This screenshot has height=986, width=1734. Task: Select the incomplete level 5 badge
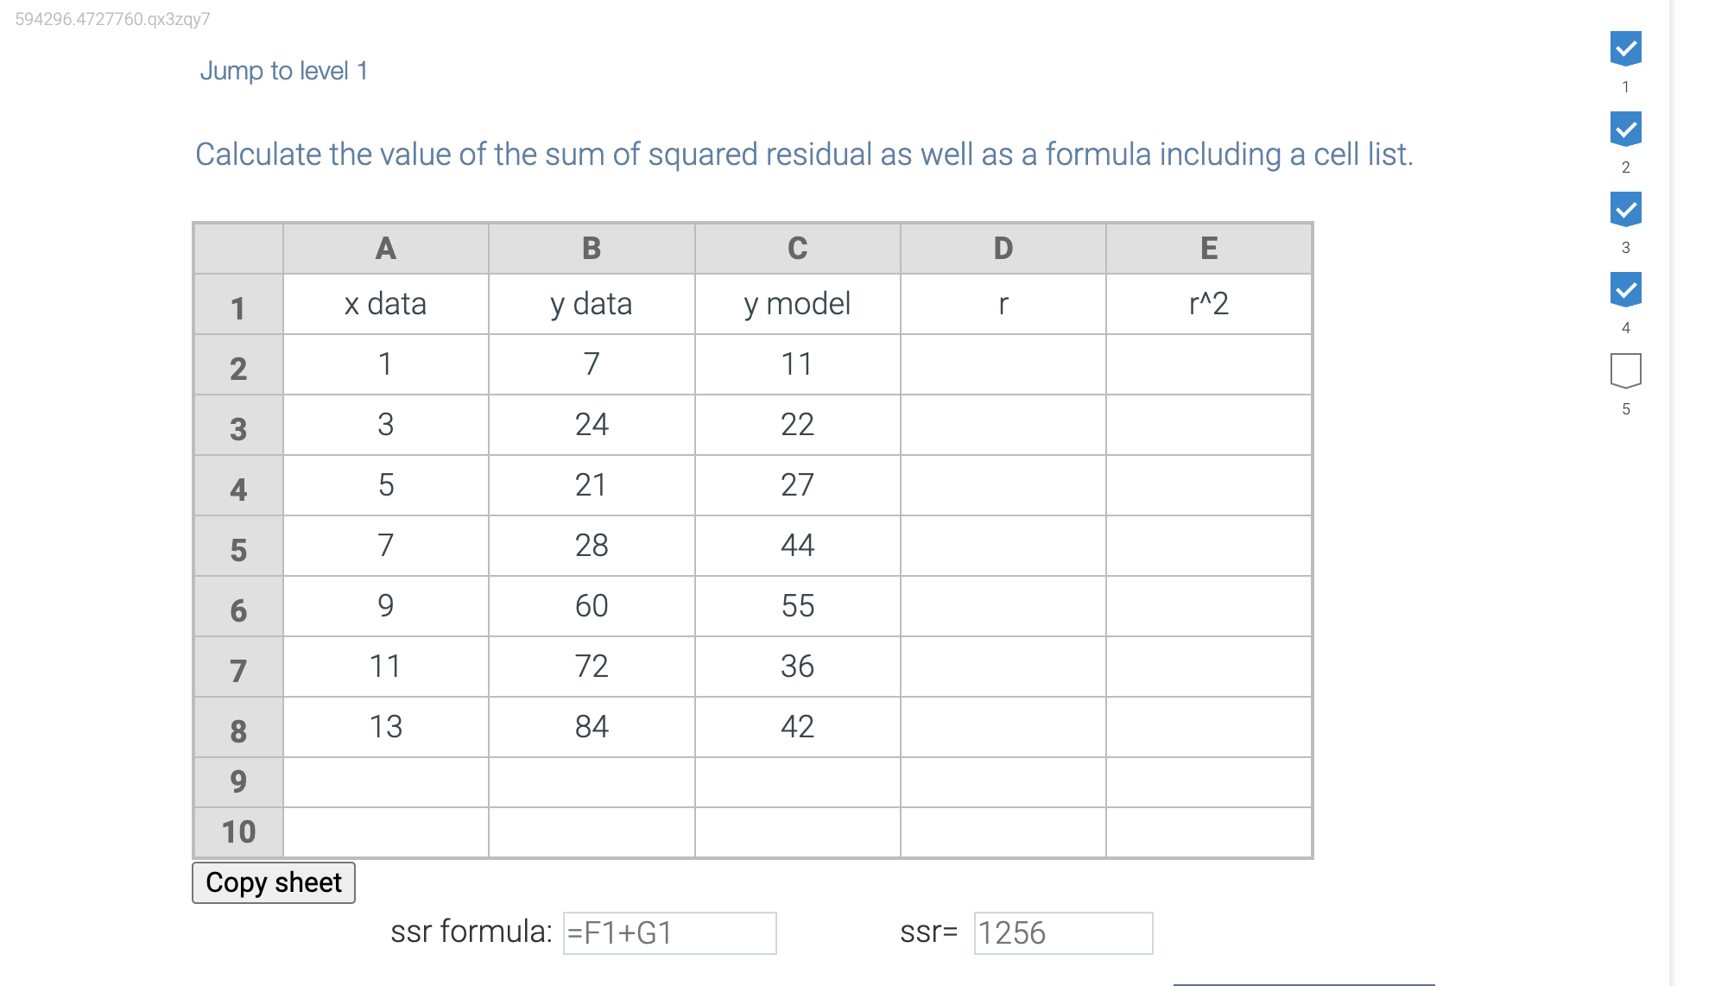[1626, 370]
